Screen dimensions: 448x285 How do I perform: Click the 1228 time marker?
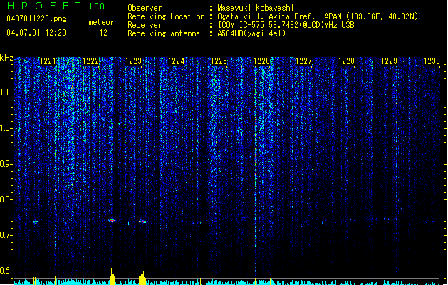(x=346, y=61)
